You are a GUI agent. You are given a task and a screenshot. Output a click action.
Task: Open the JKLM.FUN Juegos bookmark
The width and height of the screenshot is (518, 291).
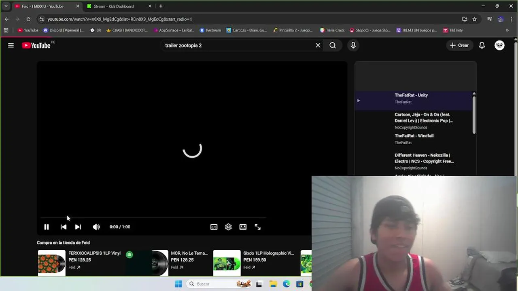(416, 30)
